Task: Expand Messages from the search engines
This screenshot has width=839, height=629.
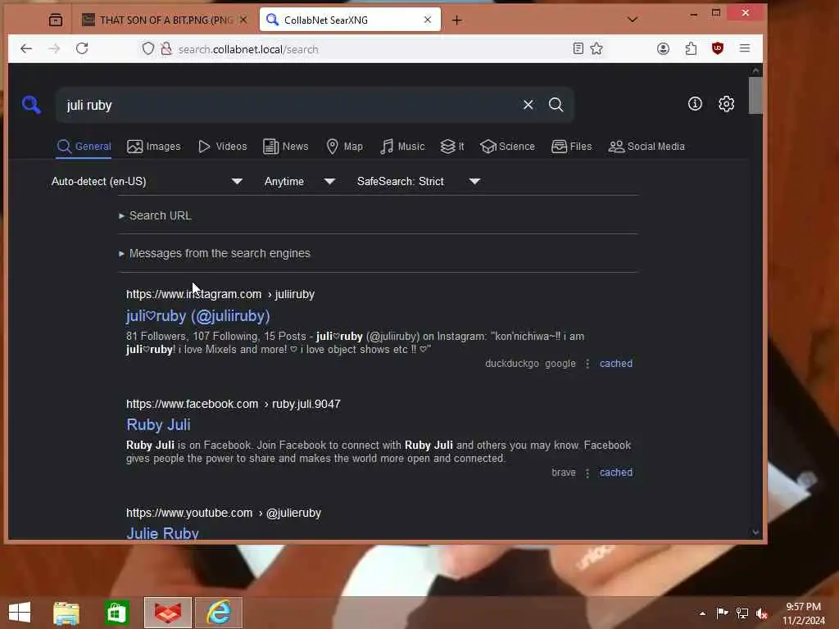Action: tap(214, 253)
